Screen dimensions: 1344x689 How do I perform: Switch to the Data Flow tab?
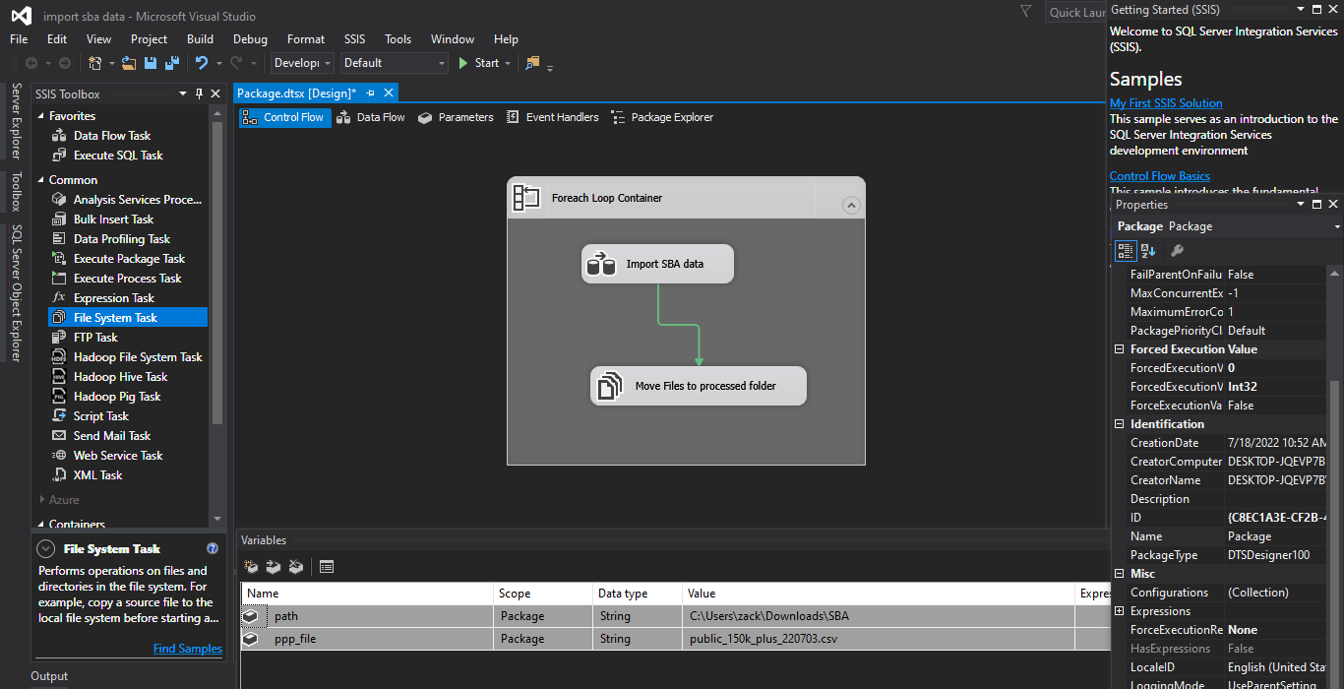click(x=370, y=117)
